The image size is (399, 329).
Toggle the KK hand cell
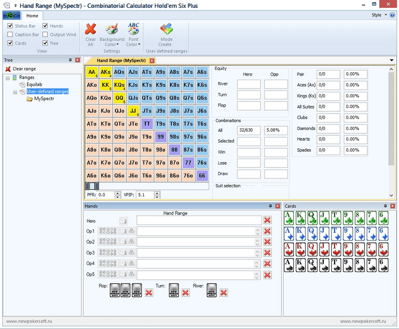point(106,85)
